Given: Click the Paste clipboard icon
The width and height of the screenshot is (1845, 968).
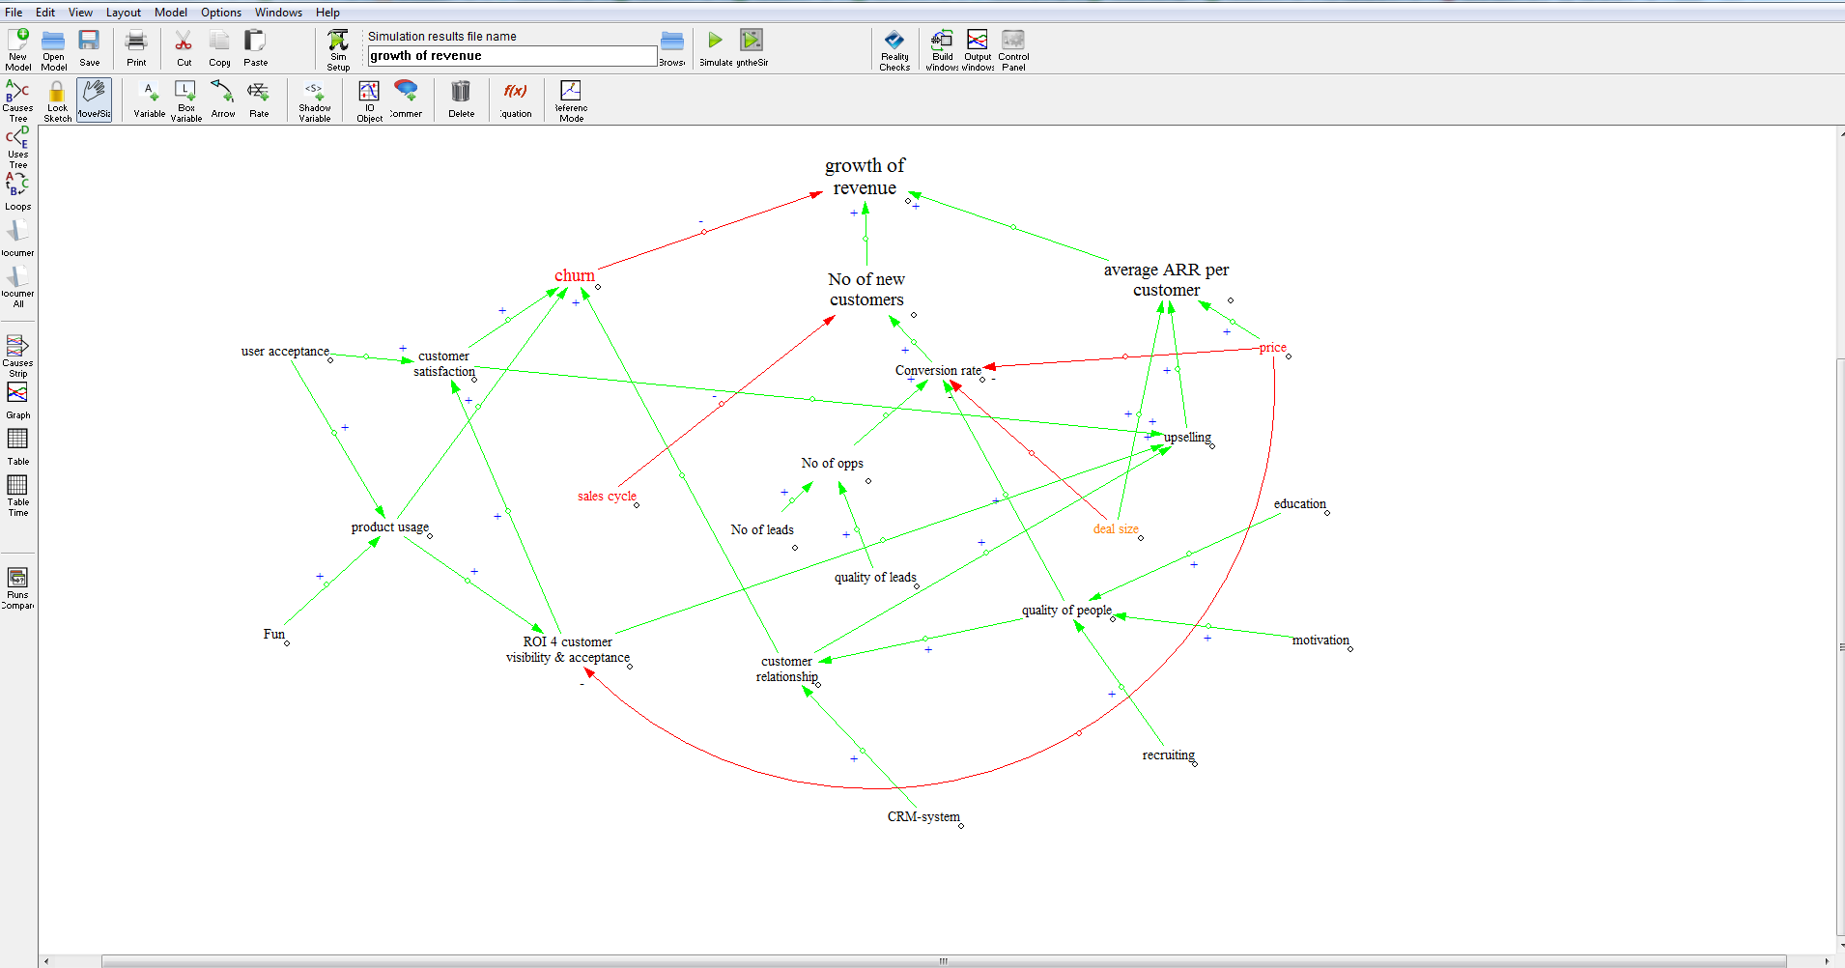Looking at the screenshot, I should point(256,48).
